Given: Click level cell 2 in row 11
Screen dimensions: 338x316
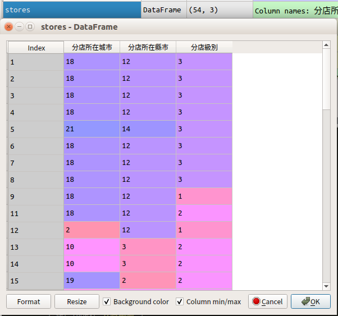Looking at the screenshot, I should coord(204,213).
